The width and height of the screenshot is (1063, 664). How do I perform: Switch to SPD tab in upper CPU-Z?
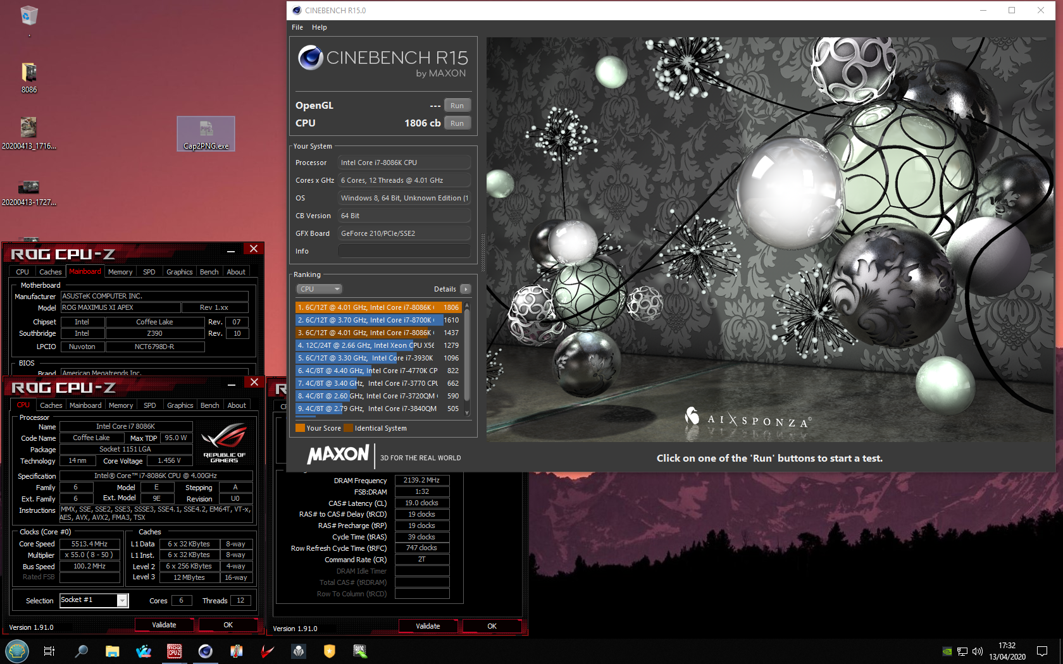coord(149,272)
